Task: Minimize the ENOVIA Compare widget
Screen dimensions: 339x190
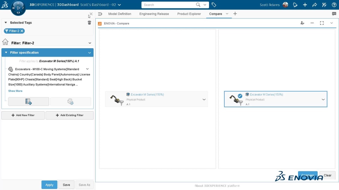Action: click(312, 23)
